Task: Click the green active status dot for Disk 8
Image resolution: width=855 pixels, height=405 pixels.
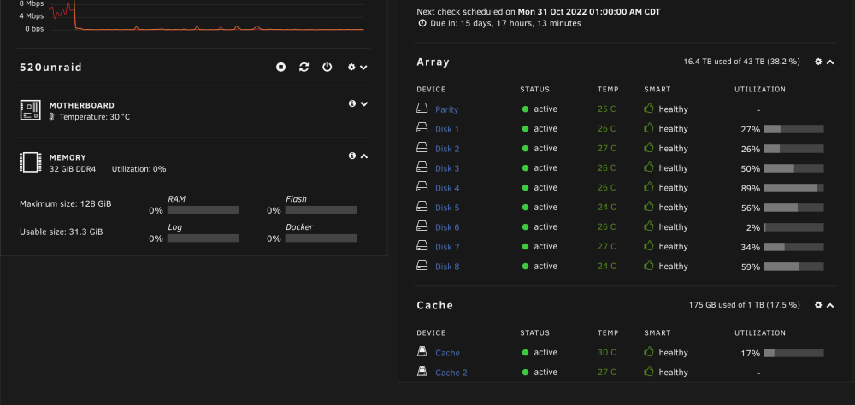Action: point(526,266)
